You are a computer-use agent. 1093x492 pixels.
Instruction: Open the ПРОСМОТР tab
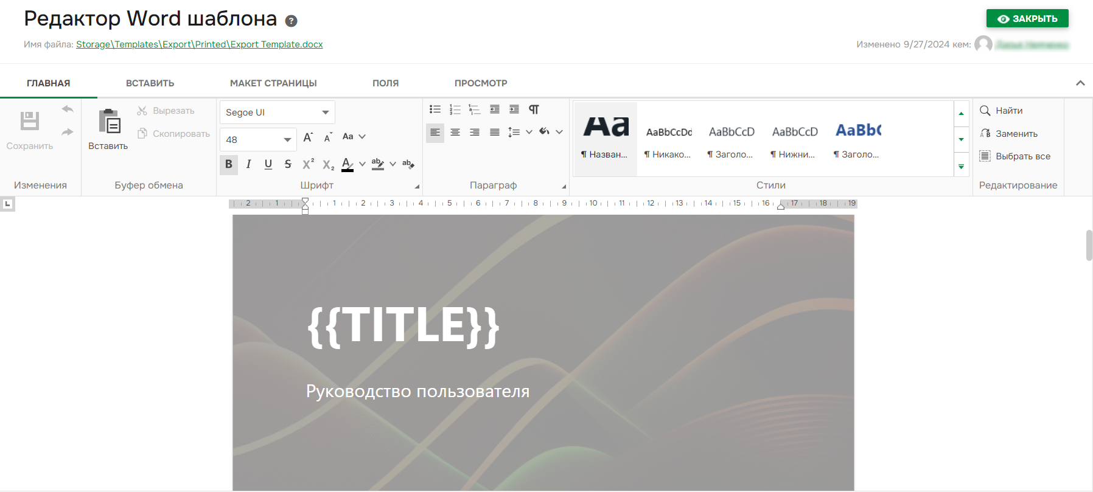(481, 83)
